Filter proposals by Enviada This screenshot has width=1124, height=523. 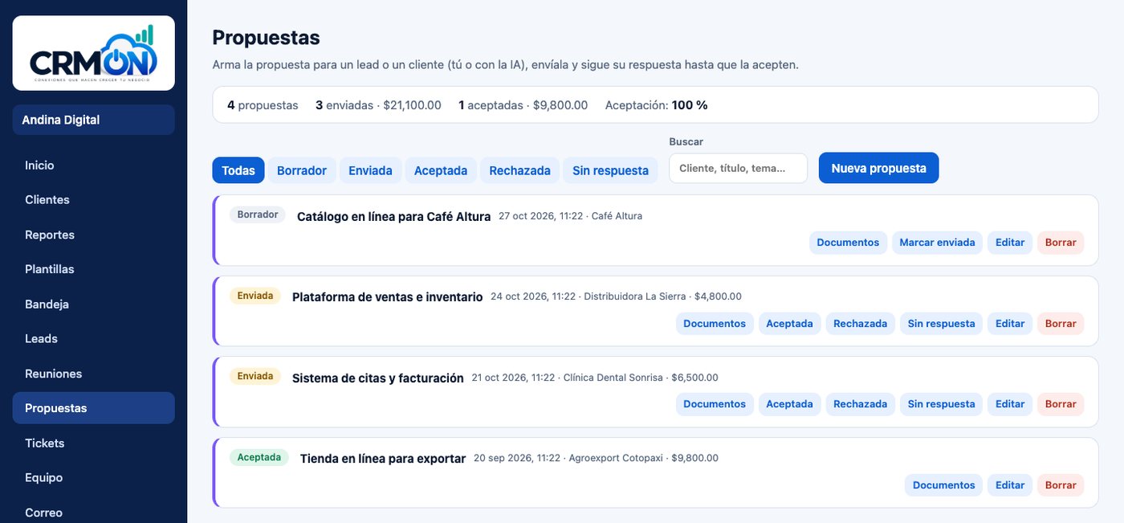click(x=370, y=170)
